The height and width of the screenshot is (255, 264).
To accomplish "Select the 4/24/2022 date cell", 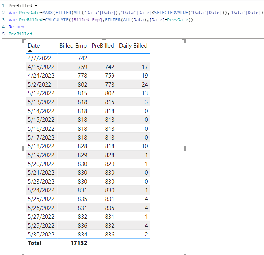I will 41,76.
